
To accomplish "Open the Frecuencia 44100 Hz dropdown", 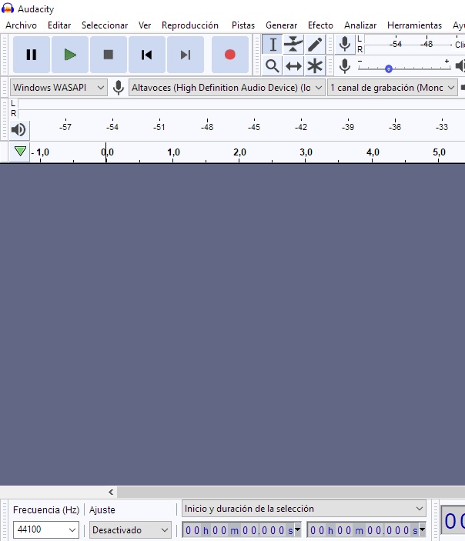I will pos(46,529).
